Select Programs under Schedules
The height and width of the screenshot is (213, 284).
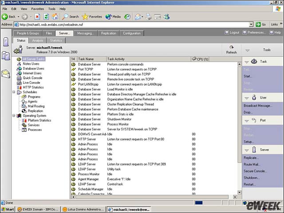click(34, 97)
